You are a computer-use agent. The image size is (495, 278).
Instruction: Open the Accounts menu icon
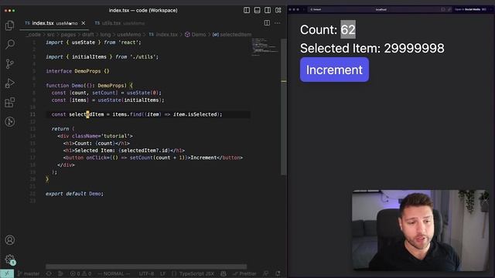coord(10,240)
